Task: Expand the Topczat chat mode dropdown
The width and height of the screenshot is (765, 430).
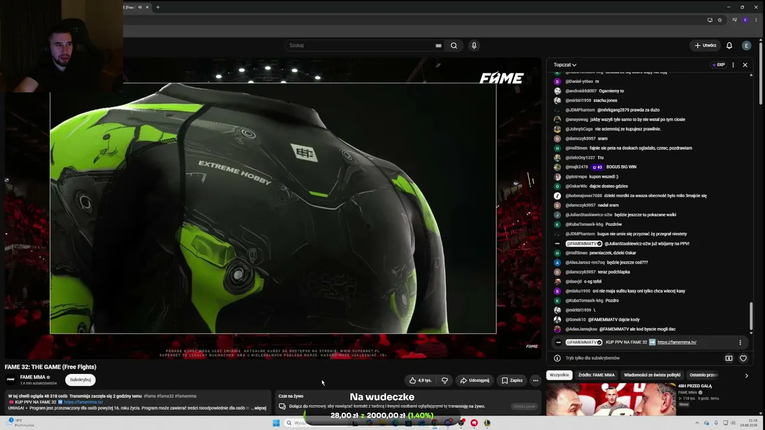Action: tap(565, 64)
